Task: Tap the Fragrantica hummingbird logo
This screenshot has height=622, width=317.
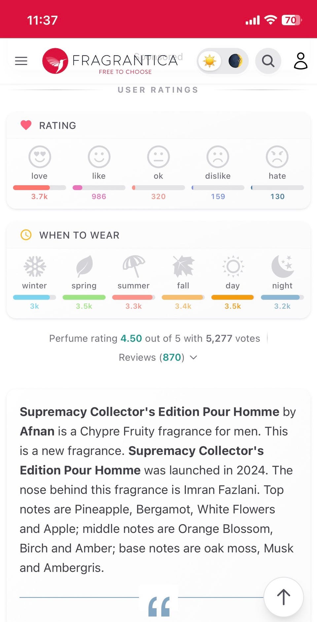Action: point(55,61)
